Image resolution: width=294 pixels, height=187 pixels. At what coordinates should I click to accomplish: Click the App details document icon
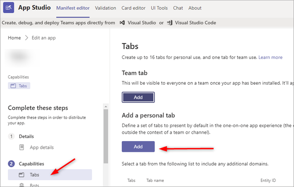click(22, 147)
